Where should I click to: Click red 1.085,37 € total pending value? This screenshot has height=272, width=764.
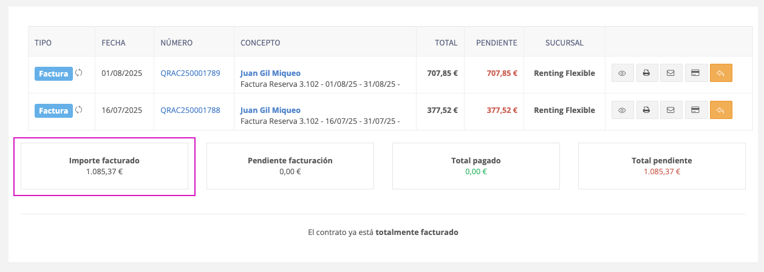pos(662,172)
